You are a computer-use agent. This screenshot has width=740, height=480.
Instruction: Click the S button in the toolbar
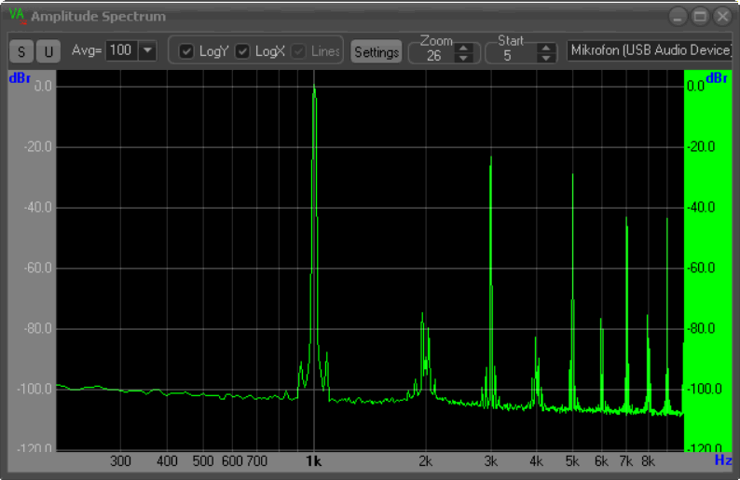click(21, 51)
